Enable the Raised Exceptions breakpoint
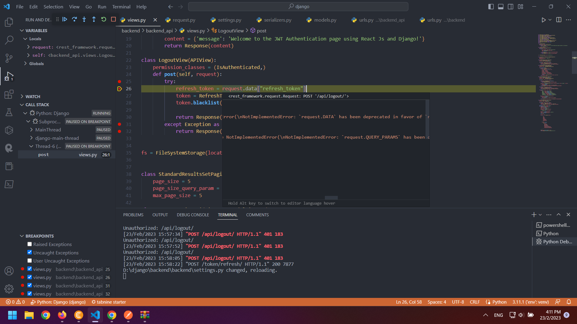Viewport: 577px width, 324px height. click(x=29, y=244)
